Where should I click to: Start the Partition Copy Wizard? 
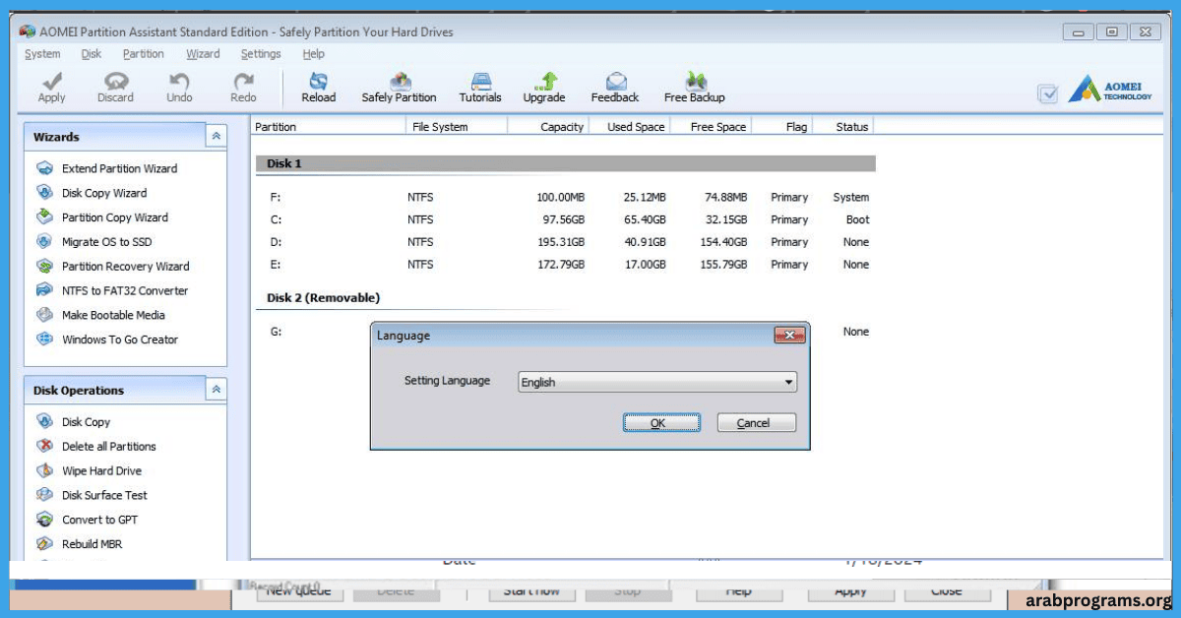pos(115,217)
